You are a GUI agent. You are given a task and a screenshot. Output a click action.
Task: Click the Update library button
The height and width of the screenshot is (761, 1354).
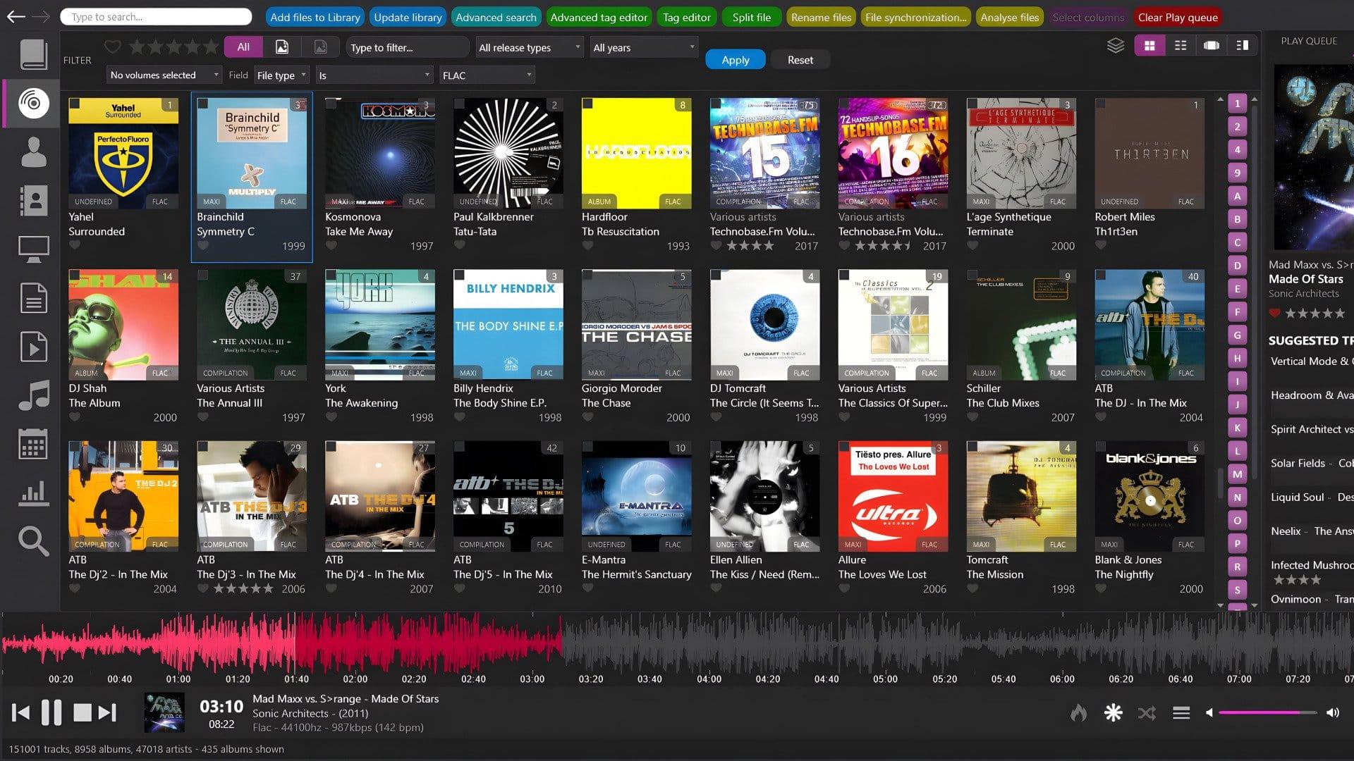click(408, 17)
